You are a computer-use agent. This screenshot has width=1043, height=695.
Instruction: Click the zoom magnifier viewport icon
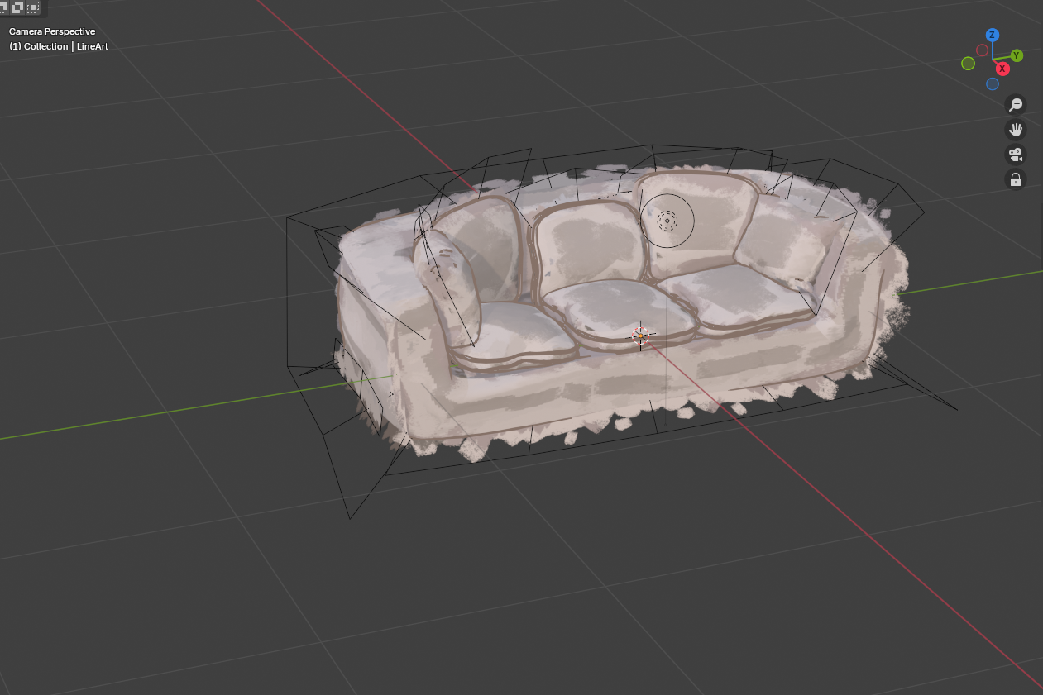point(1016,104)
